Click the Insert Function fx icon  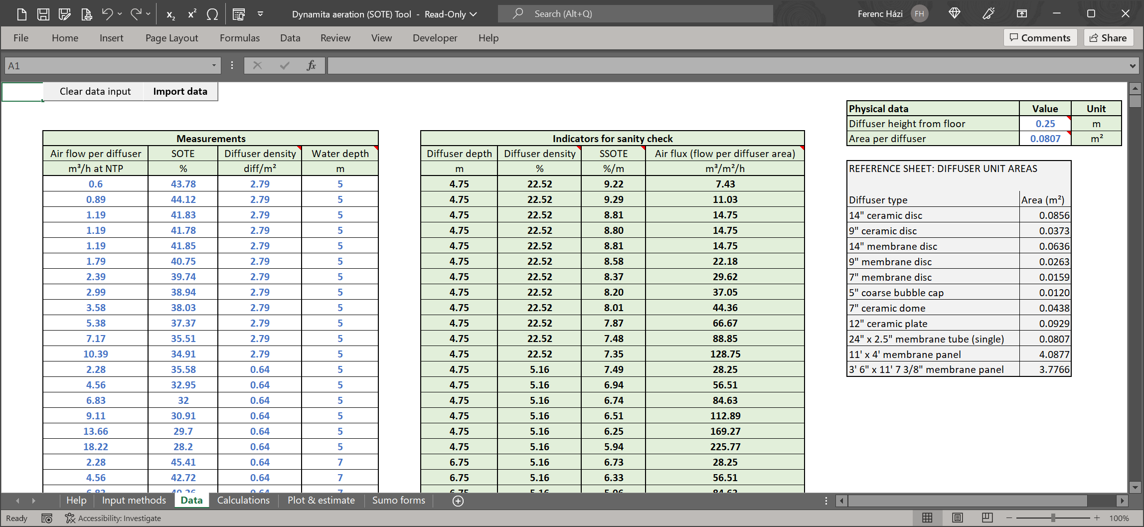[x=311, y=65]
